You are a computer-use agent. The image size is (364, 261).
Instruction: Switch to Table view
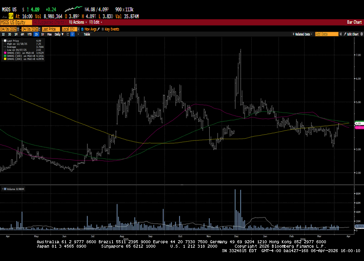pyautogui.click(x=87, y=34)
